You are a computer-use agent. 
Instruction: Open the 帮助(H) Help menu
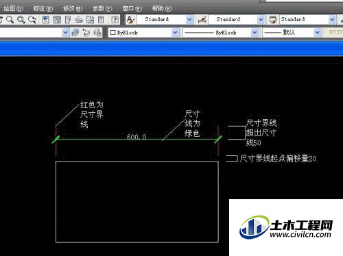coord(162,8)
